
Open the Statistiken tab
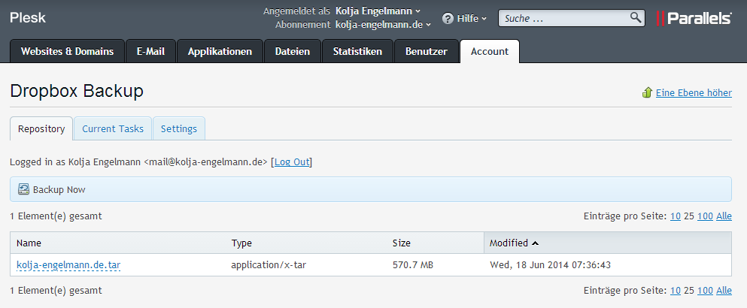click(358, 51)
